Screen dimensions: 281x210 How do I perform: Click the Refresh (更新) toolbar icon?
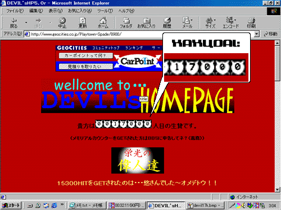(x=83, y=23)
